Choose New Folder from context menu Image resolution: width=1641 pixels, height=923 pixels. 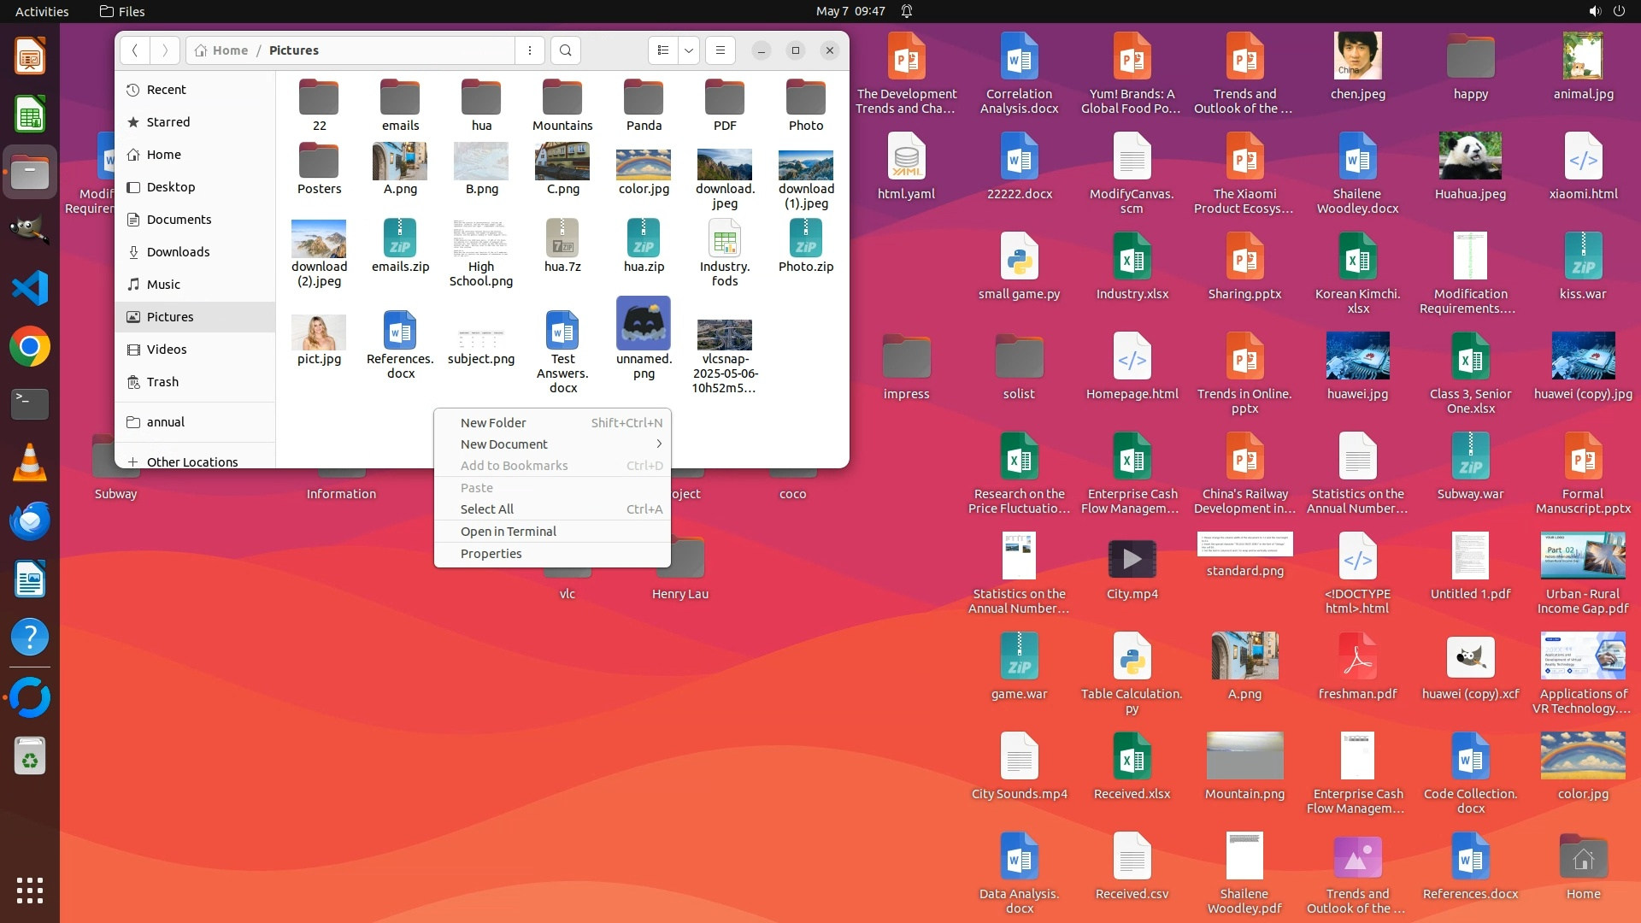pos(493,422)
